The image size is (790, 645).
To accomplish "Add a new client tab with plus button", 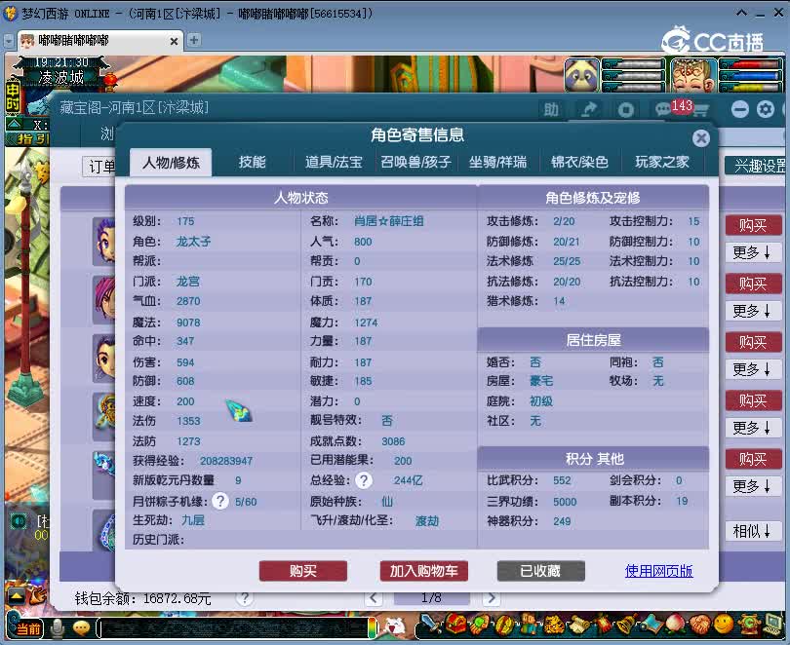I will tap(194, 40).
